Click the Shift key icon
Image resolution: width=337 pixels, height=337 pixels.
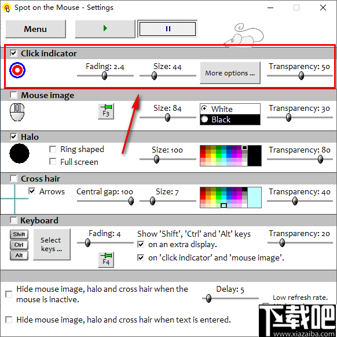pyautogui.click(x=19, y=234)
